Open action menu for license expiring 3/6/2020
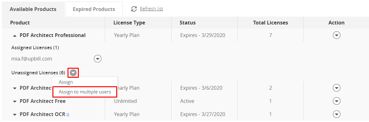The image size is (369, 122). tap(337, 88)
